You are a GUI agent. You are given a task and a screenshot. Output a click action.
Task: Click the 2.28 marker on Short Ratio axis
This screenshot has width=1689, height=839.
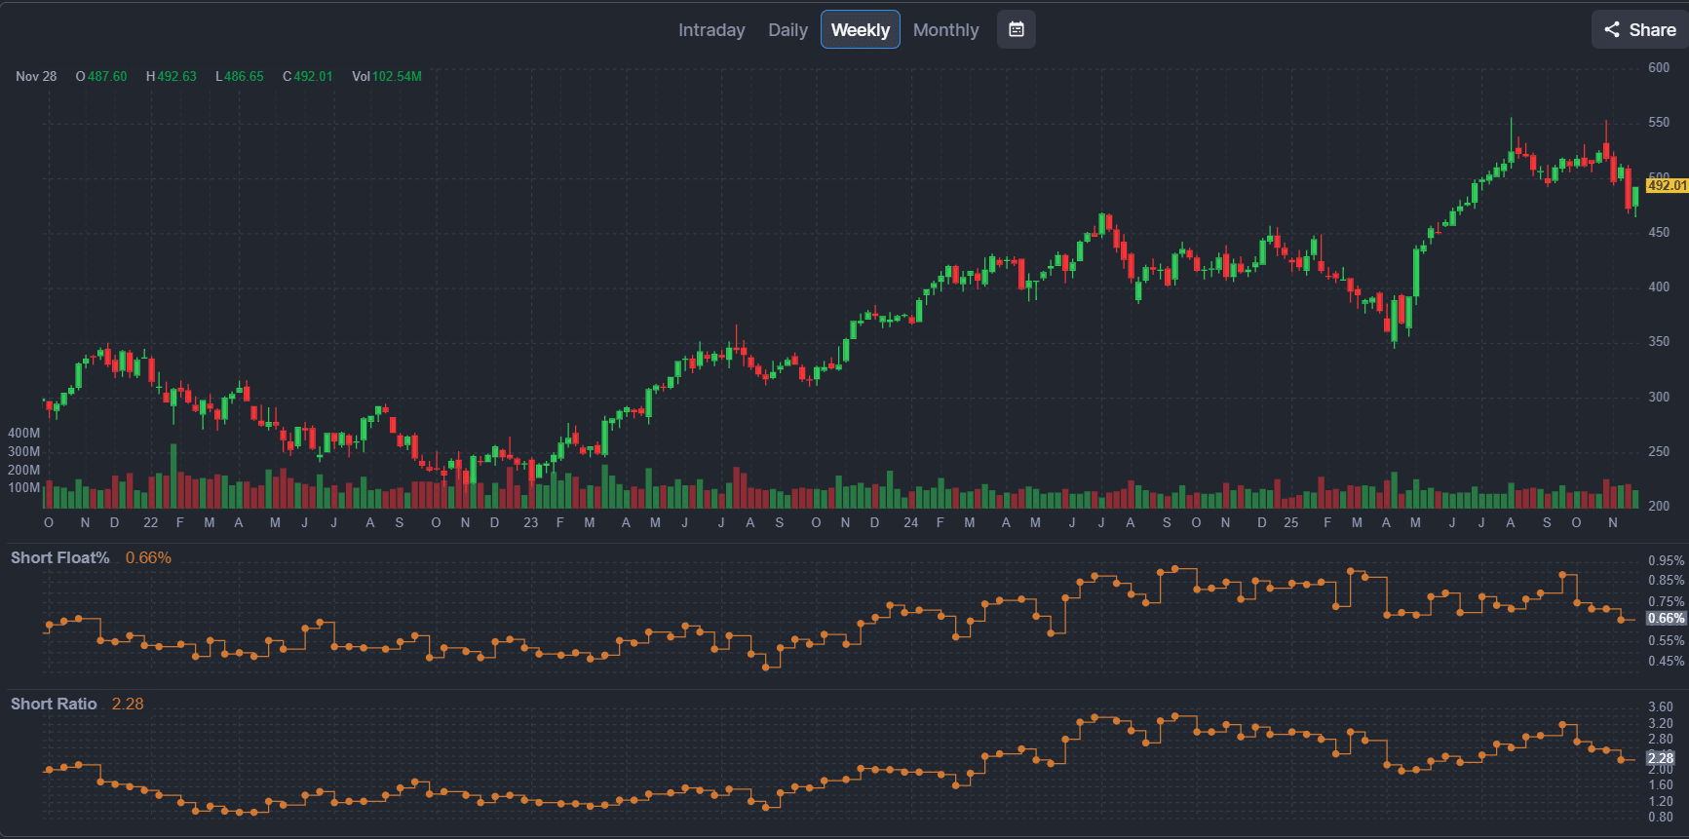(x=1660, y=758)
